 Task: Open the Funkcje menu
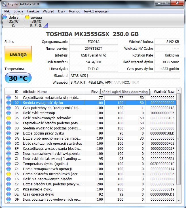33,11
